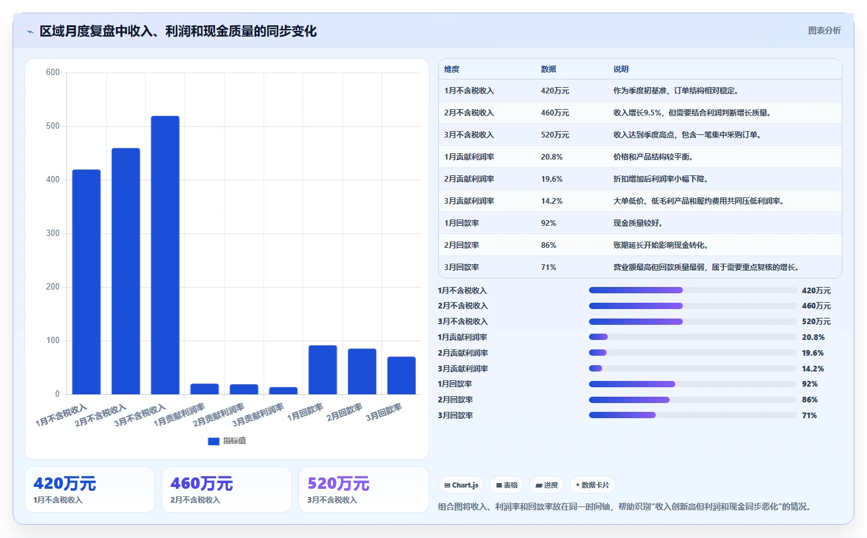867x538 pixels.
Task: Click the 3月不含税收入 progress bar
Action: click(692, 322)
